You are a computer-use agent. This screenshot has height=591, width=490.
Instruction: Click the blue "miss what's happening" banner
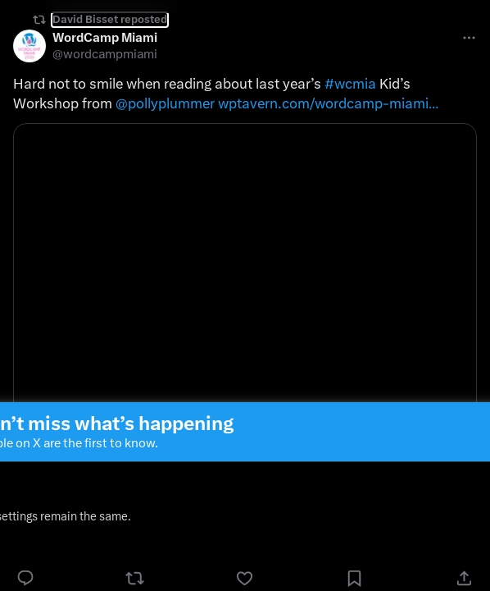(x=245, y=432)
